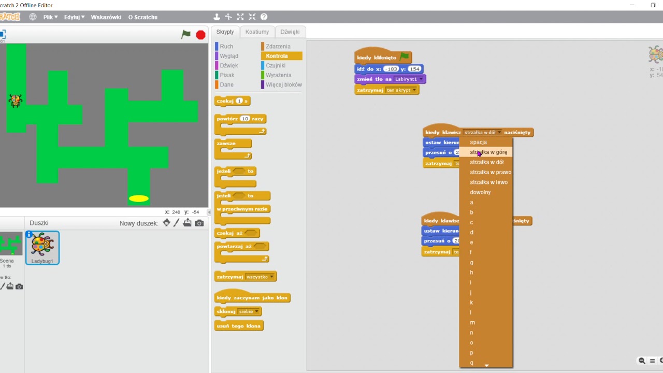Select the Grow sprite tool

(x=240, y=17)
